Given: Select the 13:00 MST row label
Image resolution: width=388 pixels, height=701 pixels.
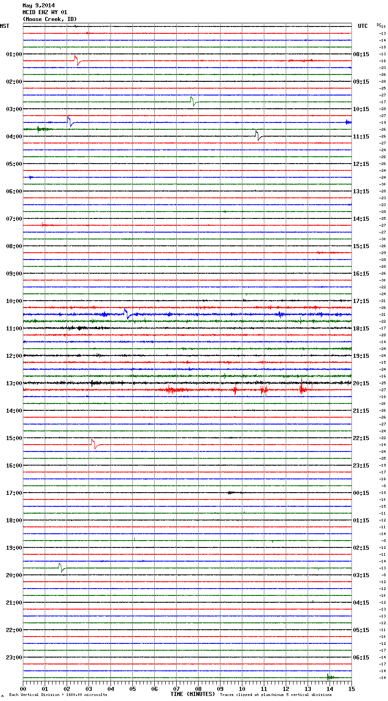Looking at the screenshot, I should point(14,383).
